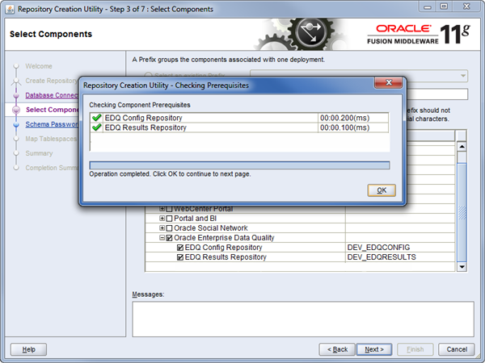Maximize the Repository Creation Utility window
This screenshot has width=485, height=363.
click(x=444, y=6)
